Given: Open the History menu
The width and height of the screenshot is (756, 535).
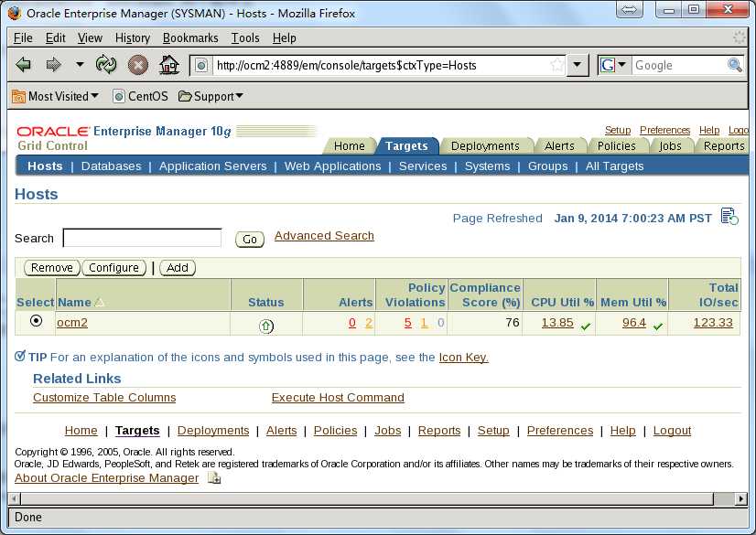Looking at the screenshot, I should point(133,38).
